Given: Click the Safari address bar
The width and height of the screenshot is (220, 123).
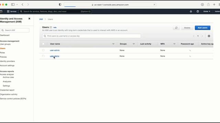Looking at the screenshot, I should pos(110,4).
